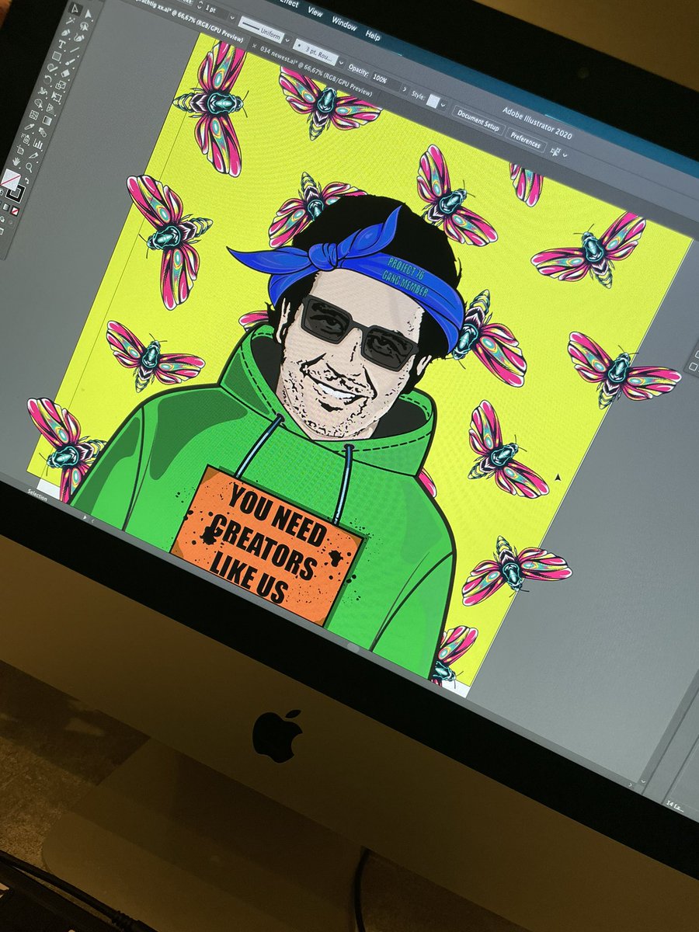Select the Rectangle tool
Viewport: 699px width, 932px height.
coord(56,56)
